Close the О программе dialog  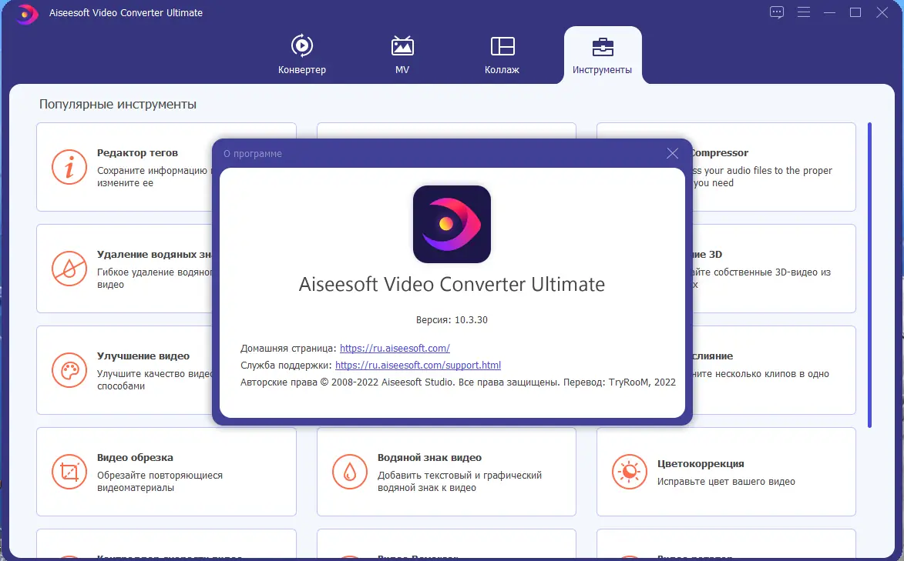pyautogui.click(x=671, y=153)
